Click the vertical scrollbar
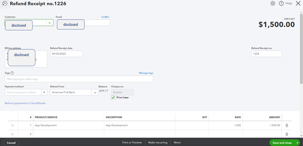The width and height of the screenshot is (303, 146). click(x=301, y=49)
